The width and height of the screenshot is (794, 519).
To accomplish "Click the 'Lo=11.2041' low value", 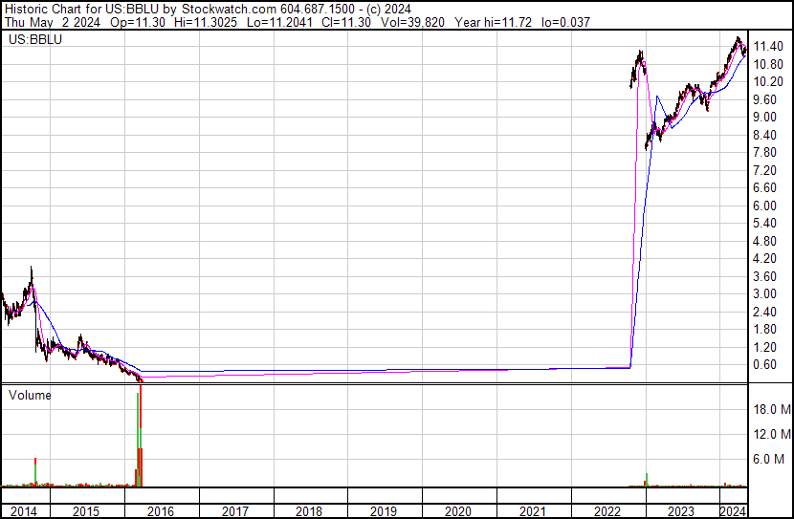I will tap(279, 22).
